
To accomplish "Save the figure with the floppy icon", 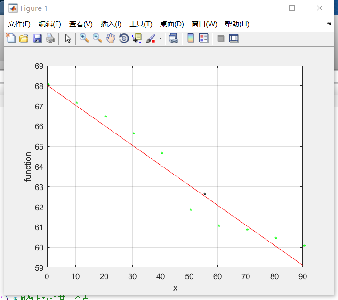I will (37, 39).
